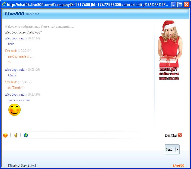Click the globe language icon
191x169 pixels.
[x=26, y=135]
